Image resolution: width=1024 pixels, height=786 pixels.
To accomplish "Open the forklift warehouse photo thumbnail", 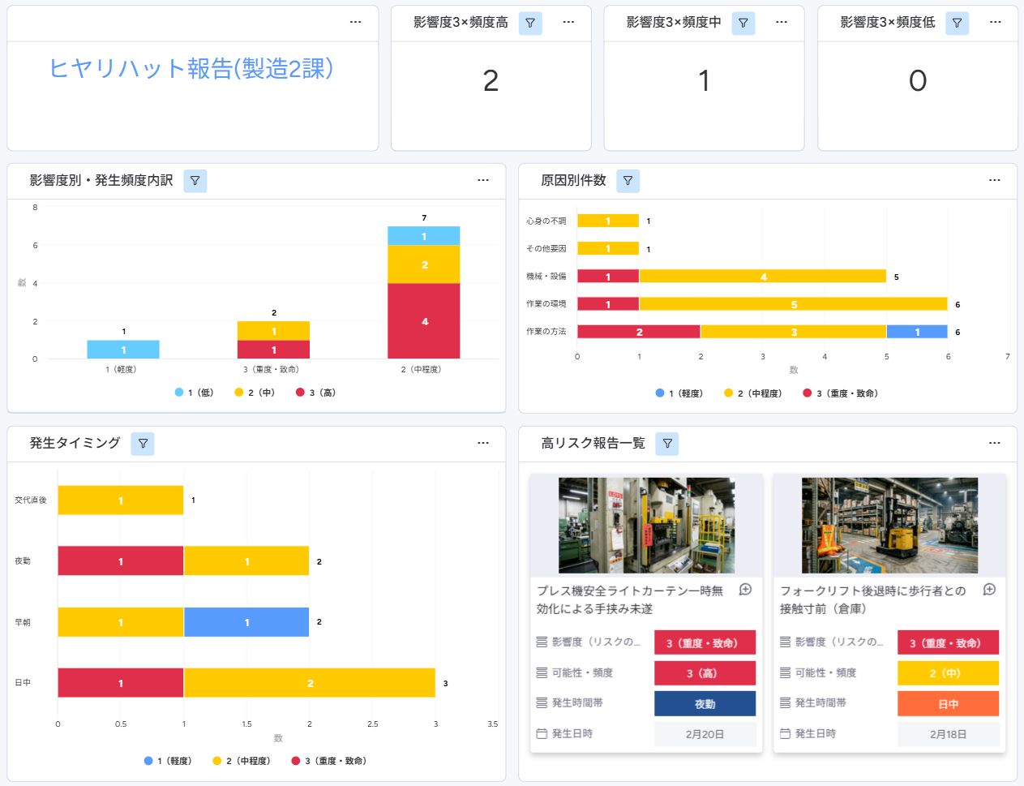I will pos(889,526).
